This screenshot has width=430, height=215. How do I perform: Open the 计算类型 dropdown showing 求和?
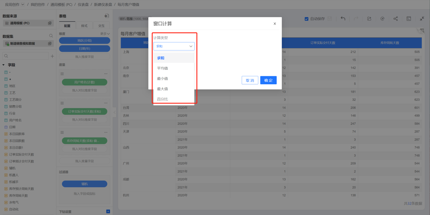pos(174,46)
